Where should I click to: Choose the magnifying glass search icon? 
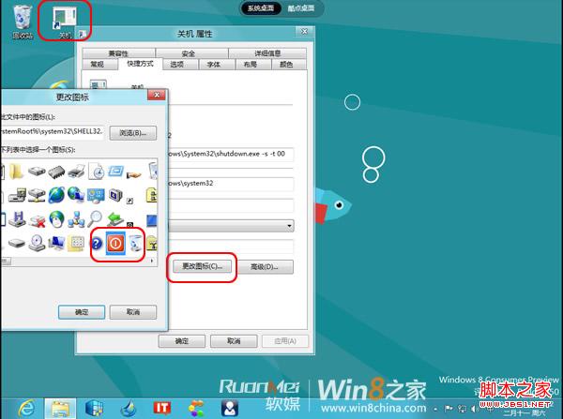(x=95, y=218)
